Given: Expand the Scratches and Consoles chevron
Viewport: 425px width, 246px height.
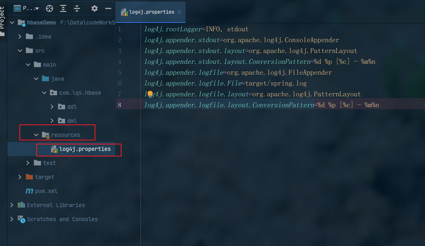Looking at the screenshot, I should point(12,219).
